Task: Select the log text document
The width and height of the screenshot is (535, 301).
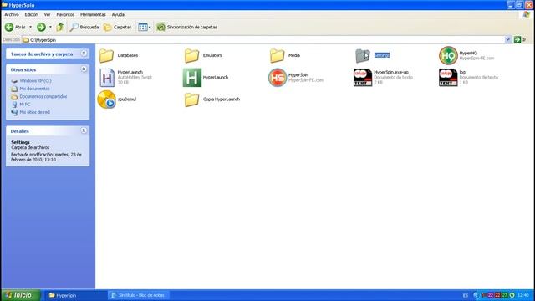Action: coord(468,77)
